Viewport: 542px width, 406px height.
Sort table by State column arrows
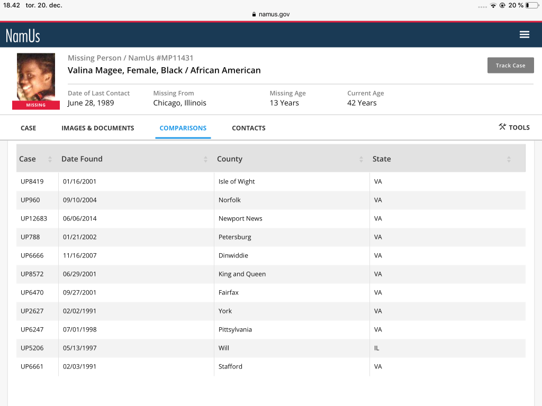point(508,159)
